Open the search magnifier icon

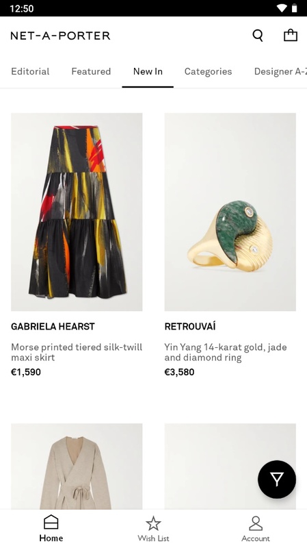(x=258, y=36)
